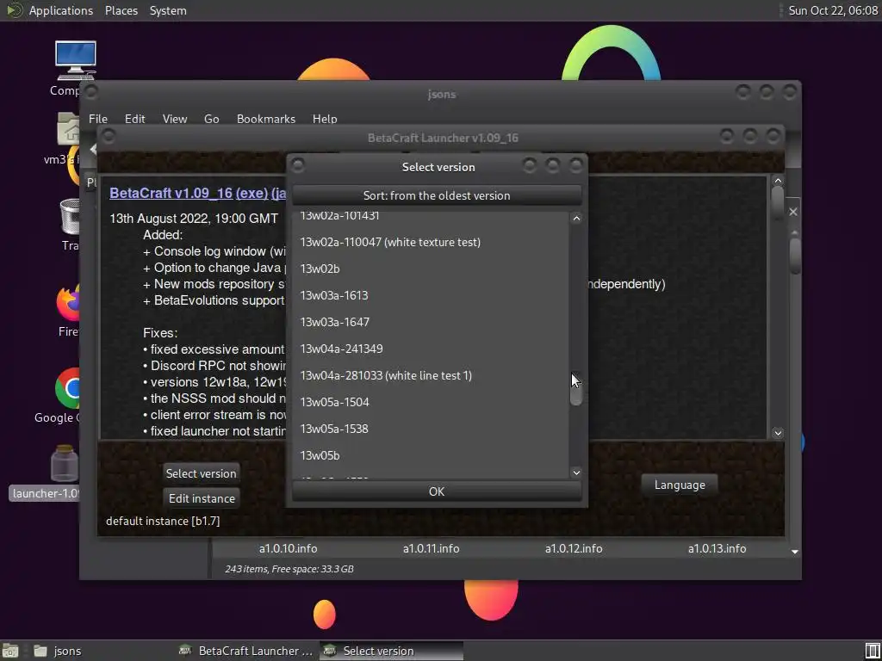882x661 pixels.
Task: Click version list scroll down arrow
Action: (x=576, y=473)
